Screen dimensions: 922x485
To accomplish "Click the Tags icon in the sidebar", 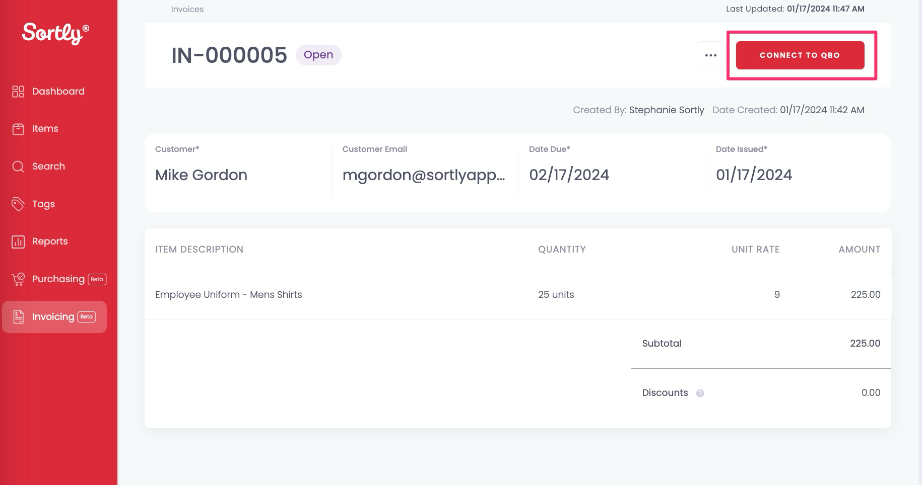I will click(x=18, y=204).
